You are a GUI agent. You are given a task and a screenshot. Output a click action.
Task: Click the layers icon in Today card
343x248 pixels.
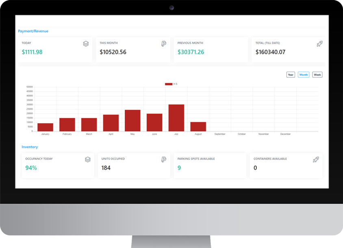click(86, 44)
